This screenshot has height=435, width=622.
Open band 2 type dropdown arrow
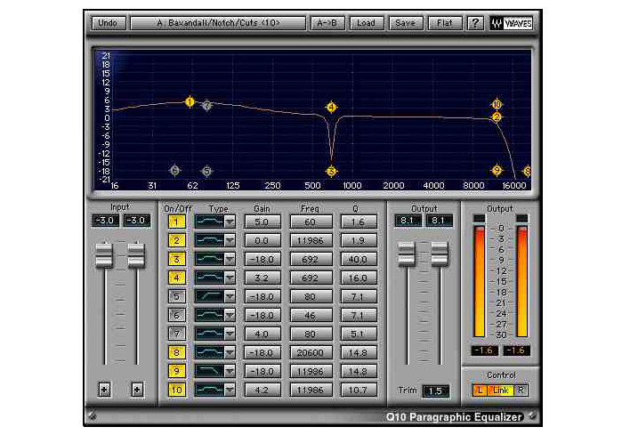point(230,240)
